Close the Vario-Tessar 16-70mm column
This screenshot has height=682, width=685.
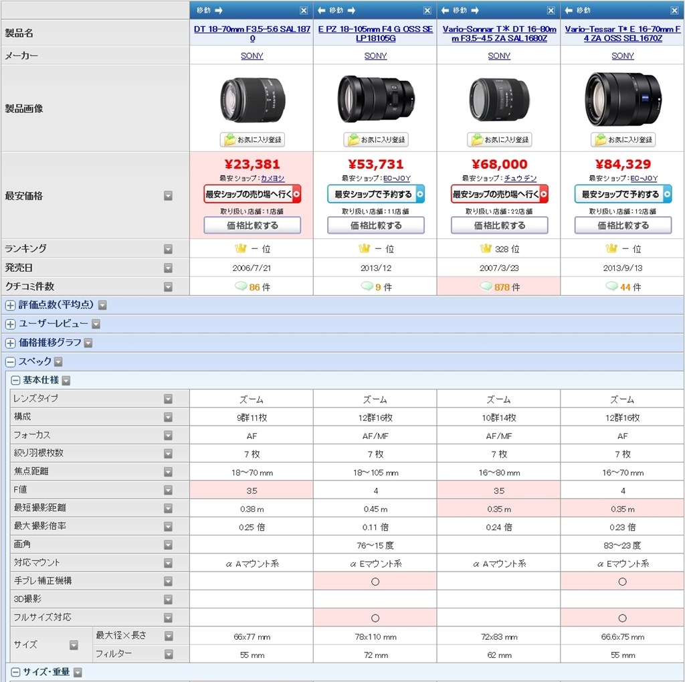tap(674, 11)
